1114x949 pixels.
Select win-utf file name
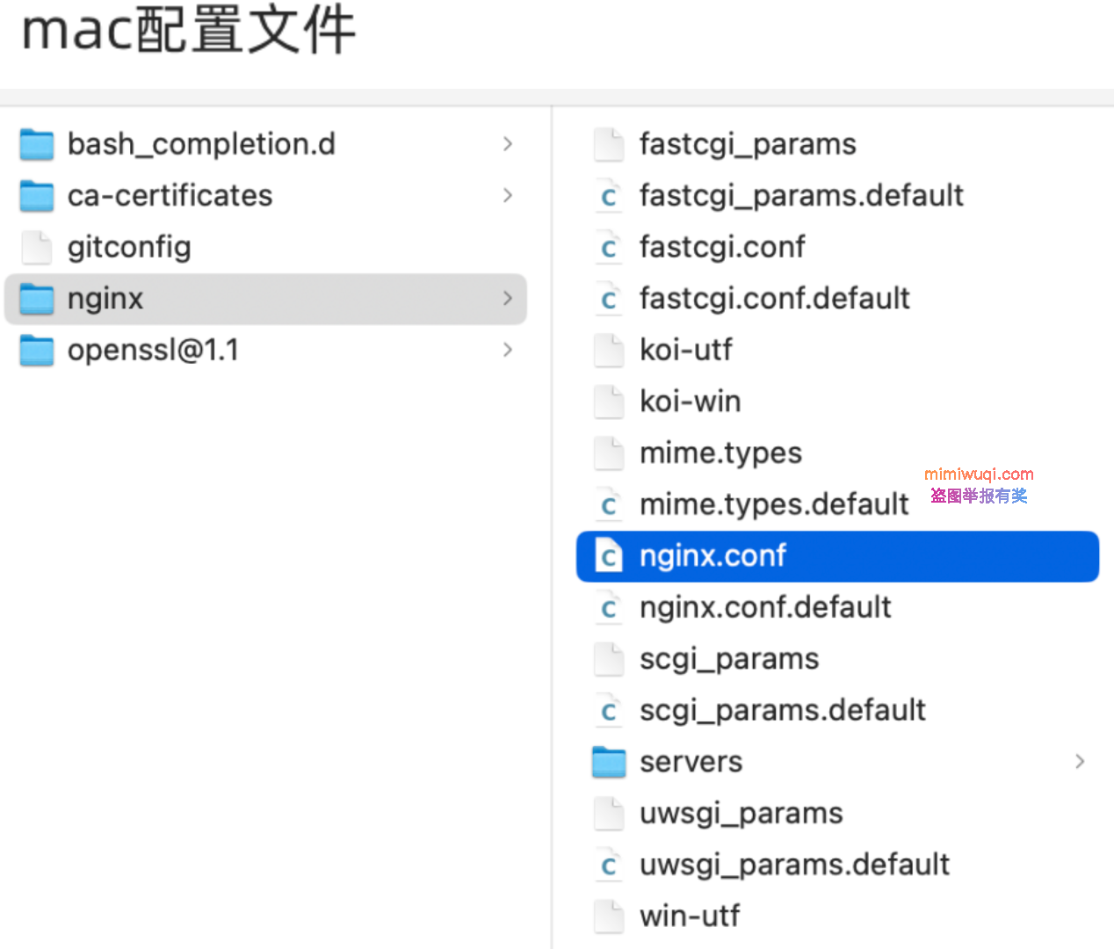click(x=690, y=916)
